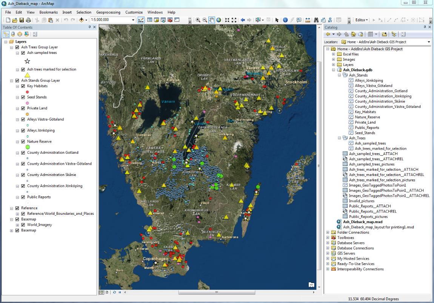Open the Bookmarks menu
The image size is (434, 303).
48,12
